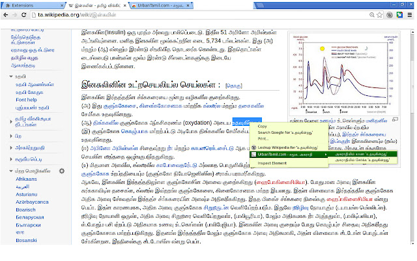Open the Asturianu language link

pyautogui.click(x=26, y=194)
